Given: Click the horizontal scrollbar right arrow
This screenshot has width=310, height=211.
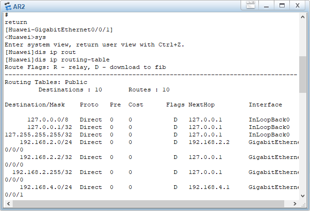Looking at the screenshot, I should (295, 203).
